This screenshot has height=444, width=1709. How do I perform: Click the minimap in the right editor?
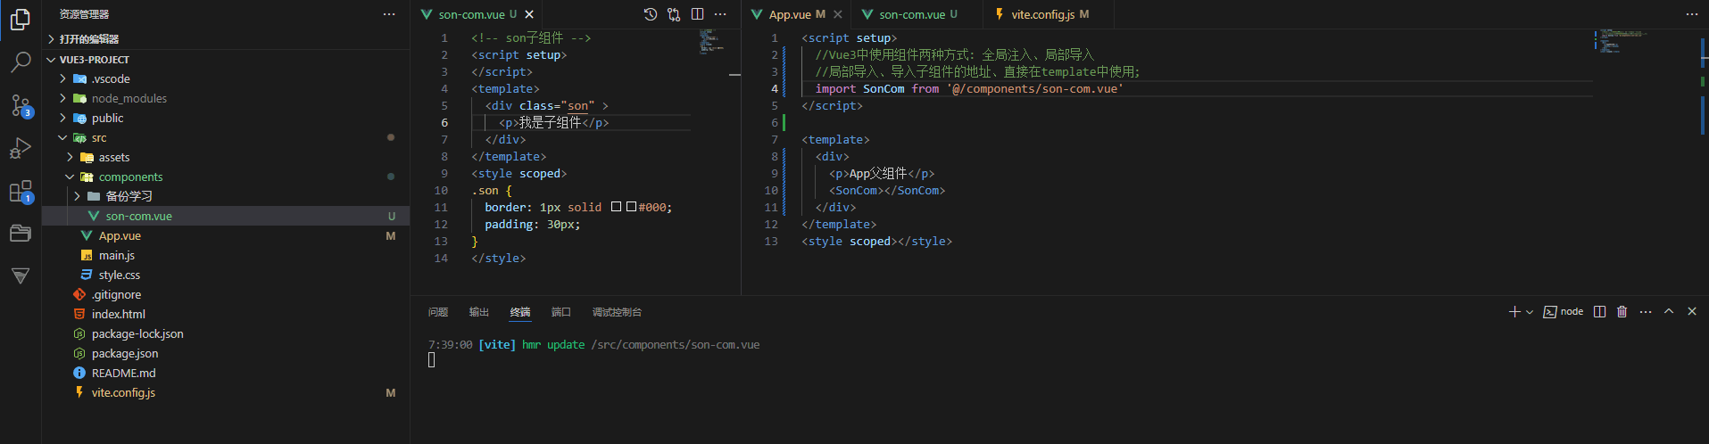click(x=1622, y=42)
